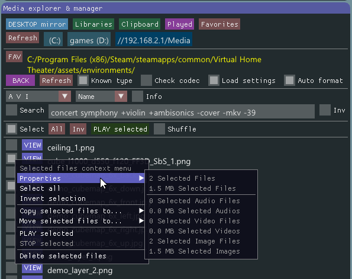Viewport: 352px width, 279px height.
Task: Open the DESKTOP mirror tab
Action: pyautogui.click(x=37, y=24)
